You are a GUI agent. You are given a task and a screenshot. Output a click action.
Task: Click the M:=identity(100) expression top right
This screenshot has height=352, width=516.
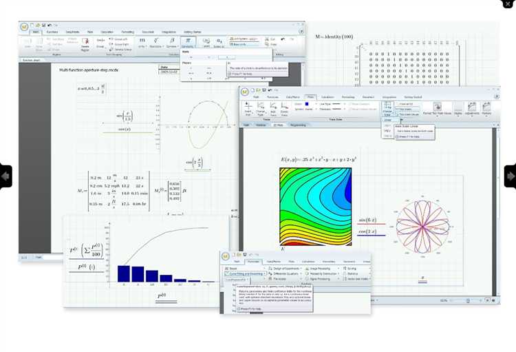pyautogui.click(x=334, y=37)
